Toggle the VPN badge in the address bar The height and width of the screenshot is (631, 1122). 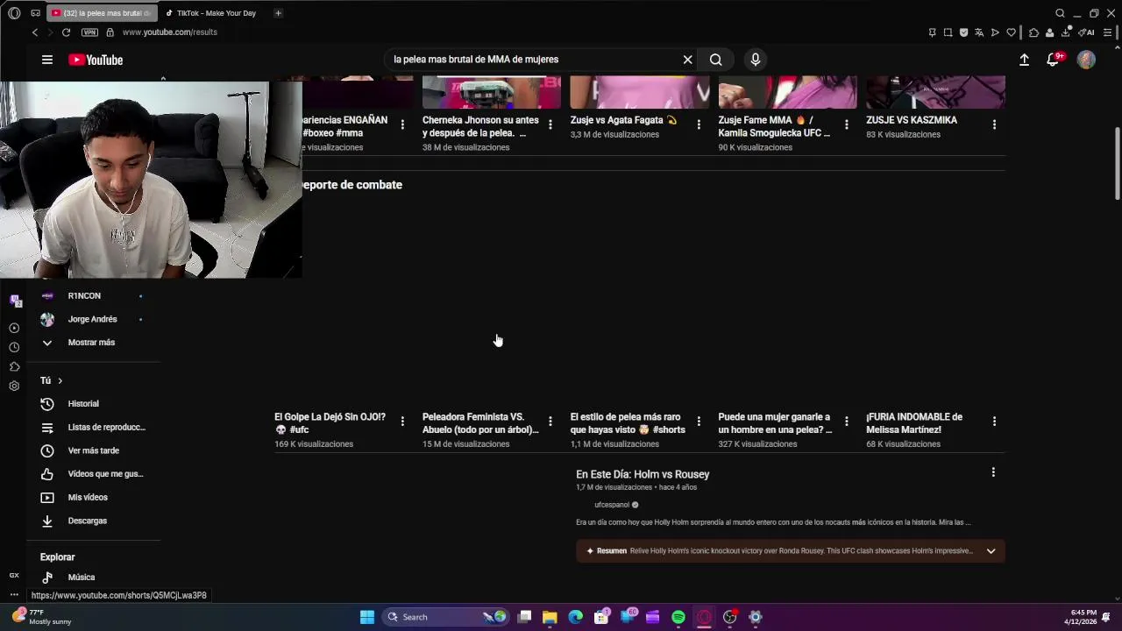(x=89, y=32)
